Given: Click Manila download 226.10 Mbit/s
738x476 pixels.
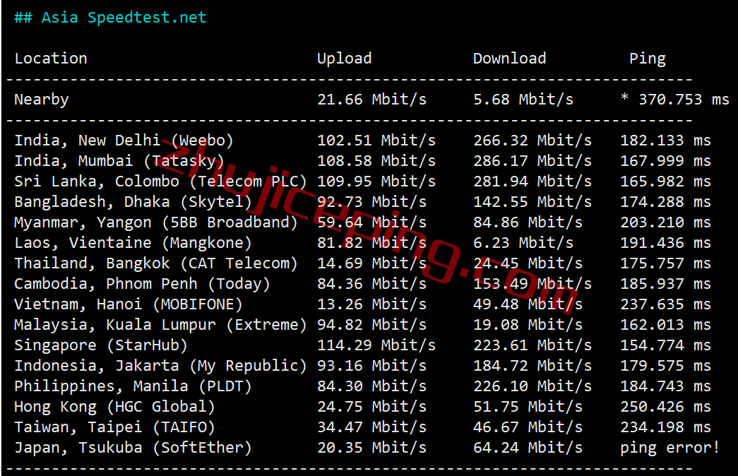Looking at the screenshot, I should [x=532, y=386].
